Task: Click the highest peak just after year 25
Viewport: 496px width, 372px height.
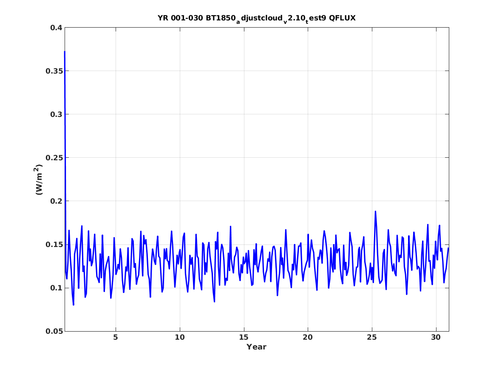Action: [x=375, y=211]
